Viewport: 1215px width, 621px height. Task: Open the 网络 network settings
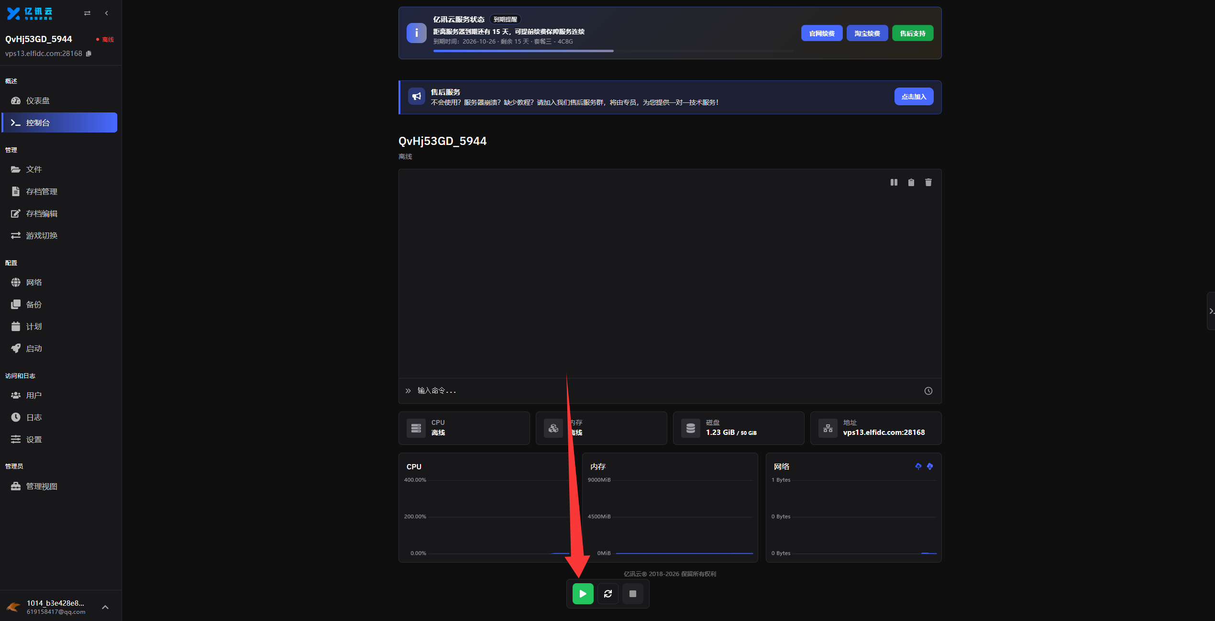[x=60, y=282]
